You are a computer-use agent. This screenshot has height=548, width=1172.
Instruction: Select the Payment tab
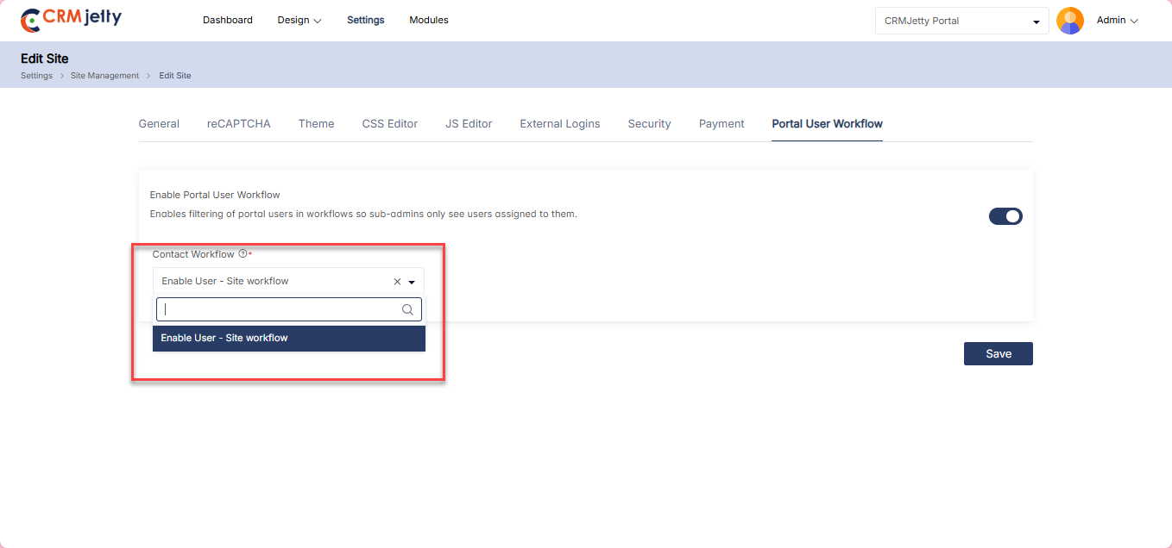pyautogui.click(x=721, y=124)
